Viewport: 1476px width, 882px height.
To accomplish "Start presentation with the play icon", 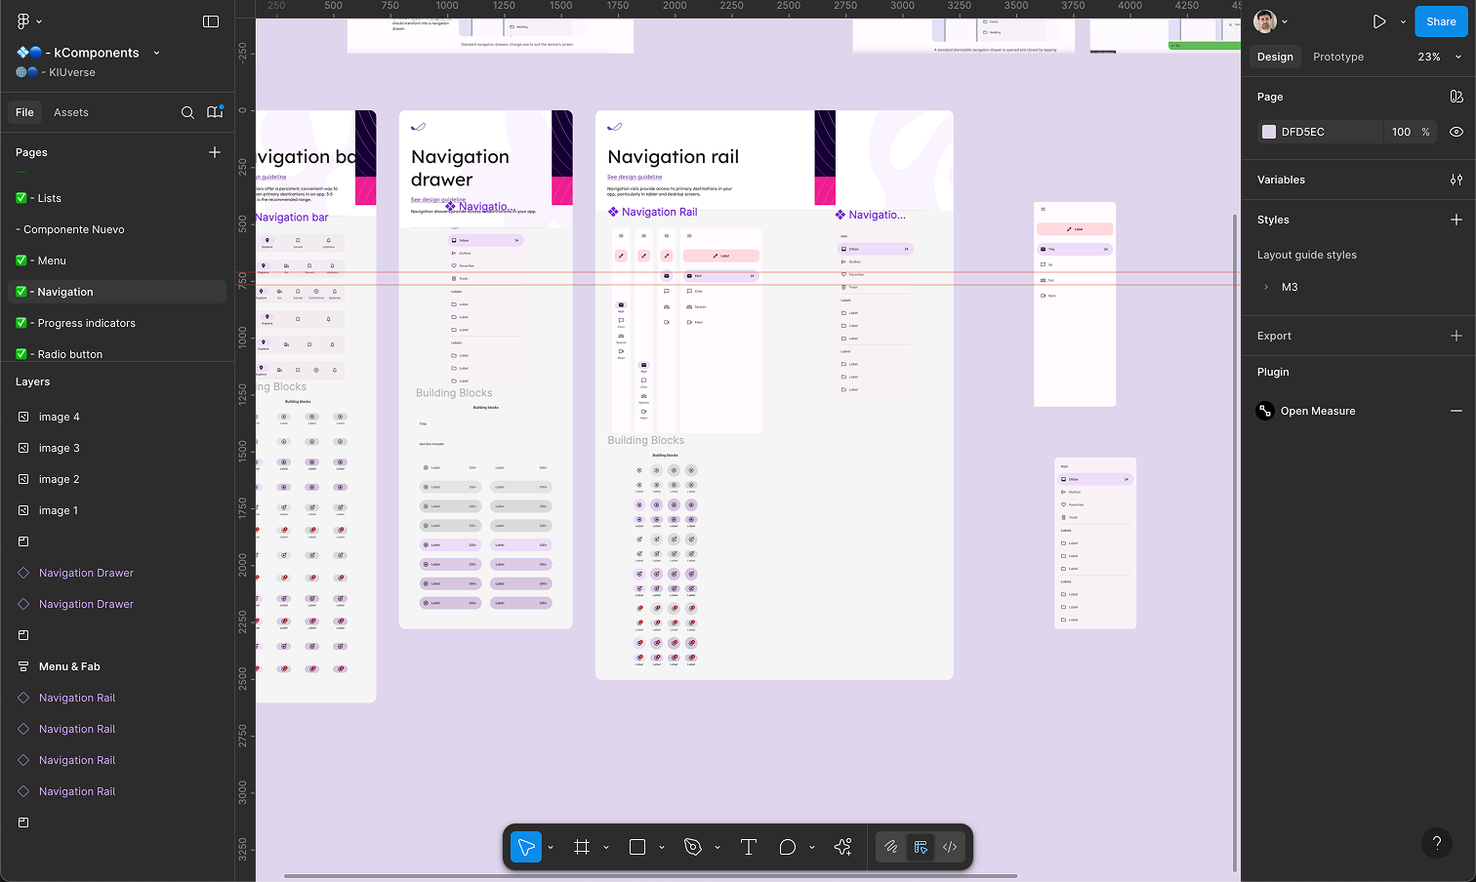I will pos(1379,21).
